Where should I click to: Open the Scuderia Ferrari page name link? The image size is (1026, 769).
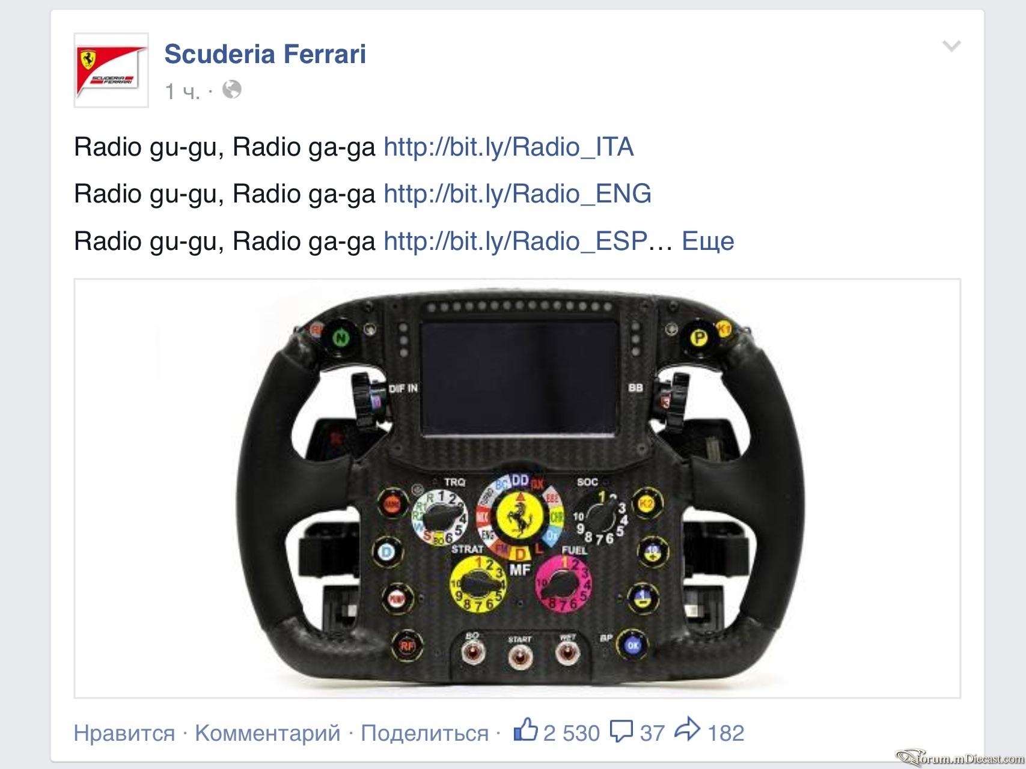(265, 53)
